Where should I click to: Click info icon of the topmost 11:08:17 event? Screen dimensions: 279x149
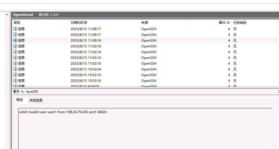click(15, 29)
